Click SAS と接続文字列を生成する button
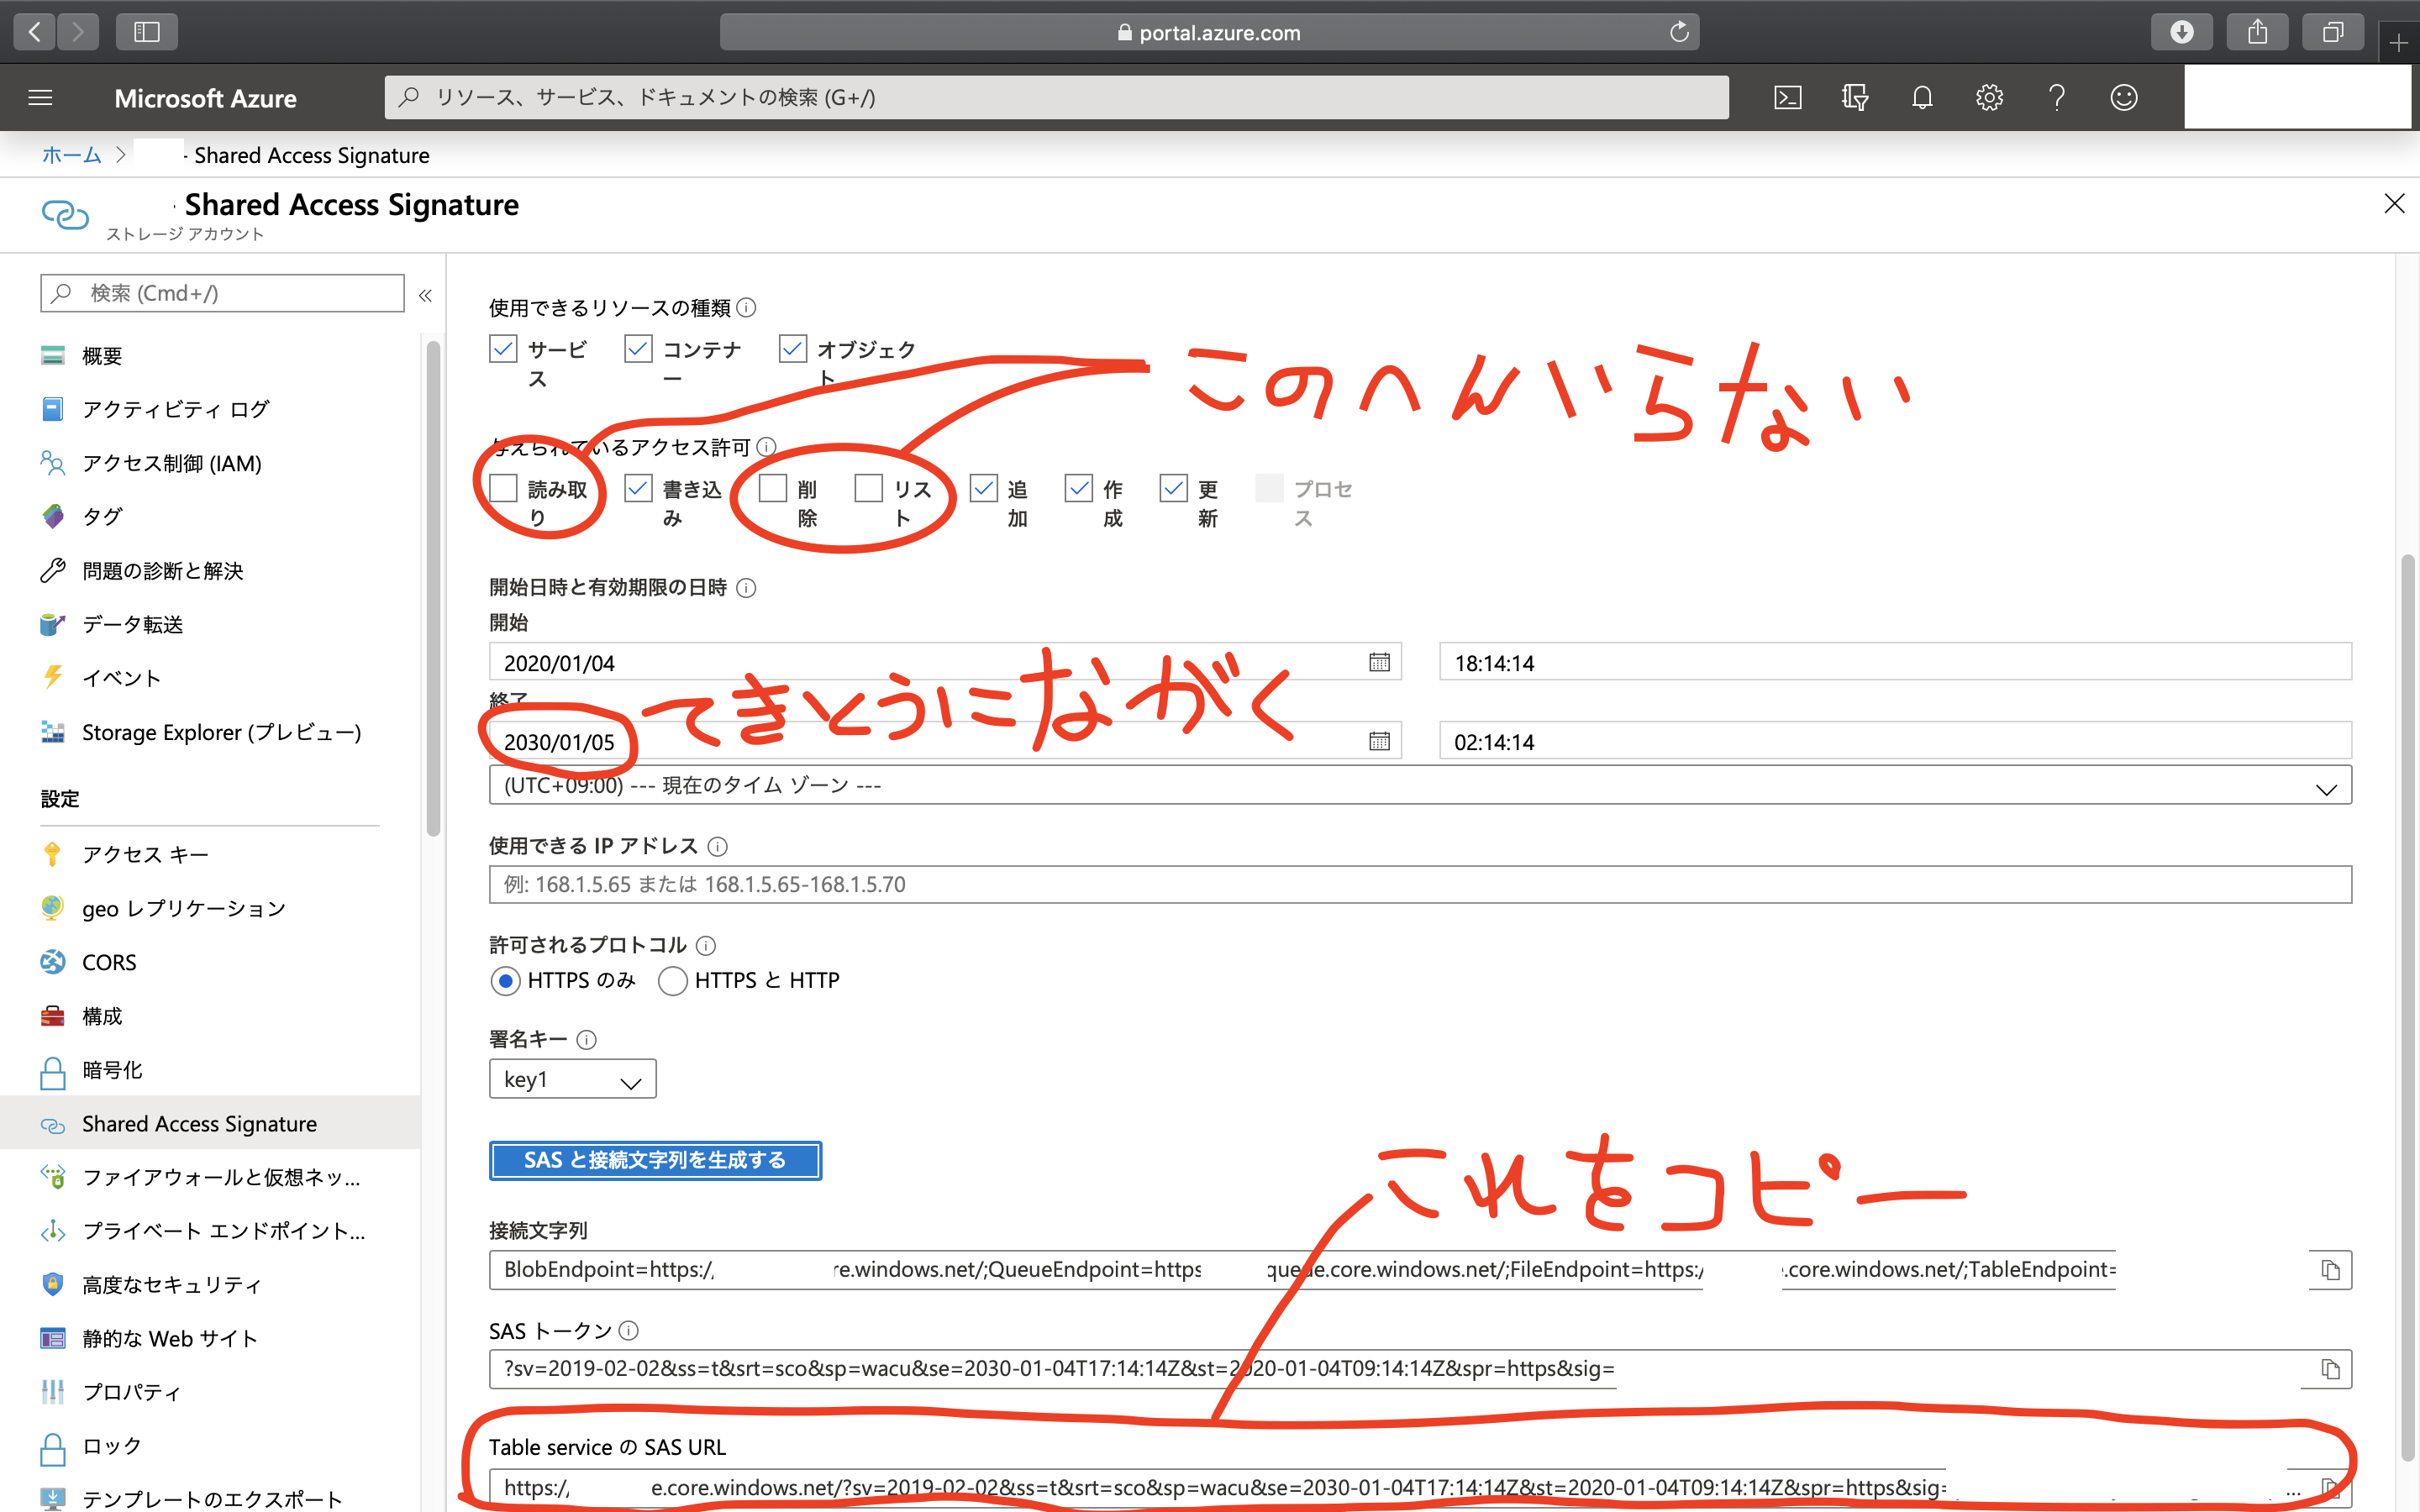The image size is (2420, 1512). pyautogui.click(x=655, y=1160)
